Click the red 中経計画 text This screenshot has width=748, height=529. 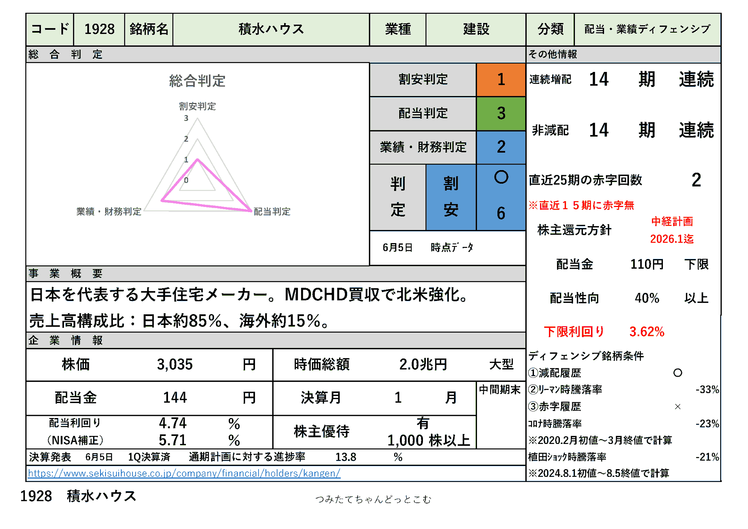[672, 221]
